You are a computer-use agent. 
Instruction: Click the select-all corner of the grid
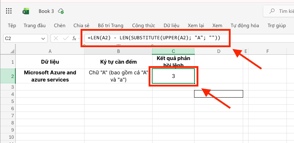(x=8, y=51)
